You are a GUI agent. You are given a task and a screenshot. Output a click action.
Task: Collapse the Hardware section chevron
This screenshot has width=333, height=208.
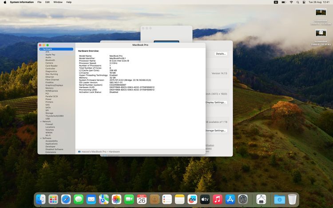pos(41,49)
